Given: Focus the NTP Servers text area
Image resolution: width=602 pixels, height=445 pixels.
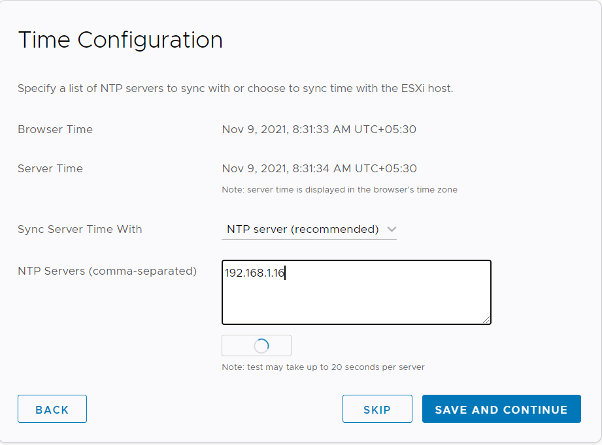Looking at the screenshot, I should click(356, 292).
